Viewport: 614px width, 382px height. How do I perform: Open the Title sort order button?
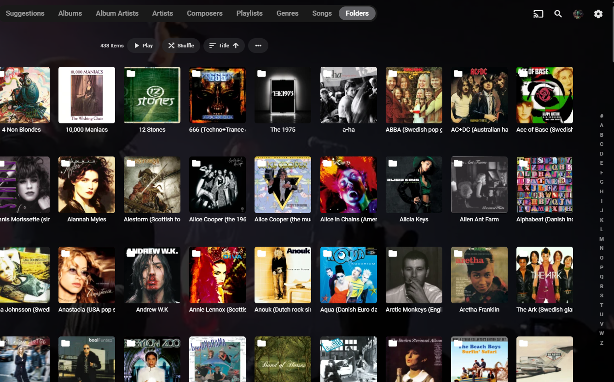click(x=224, y=46)
